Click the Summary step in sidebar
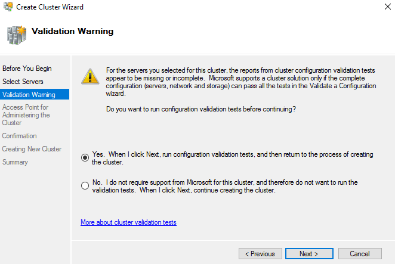Viewport: 395px width, 264px height. pyautogui.click(x=15, y=162)
